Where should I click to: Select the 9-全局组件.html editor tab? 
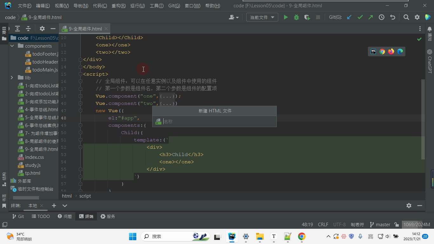[85, 29]
